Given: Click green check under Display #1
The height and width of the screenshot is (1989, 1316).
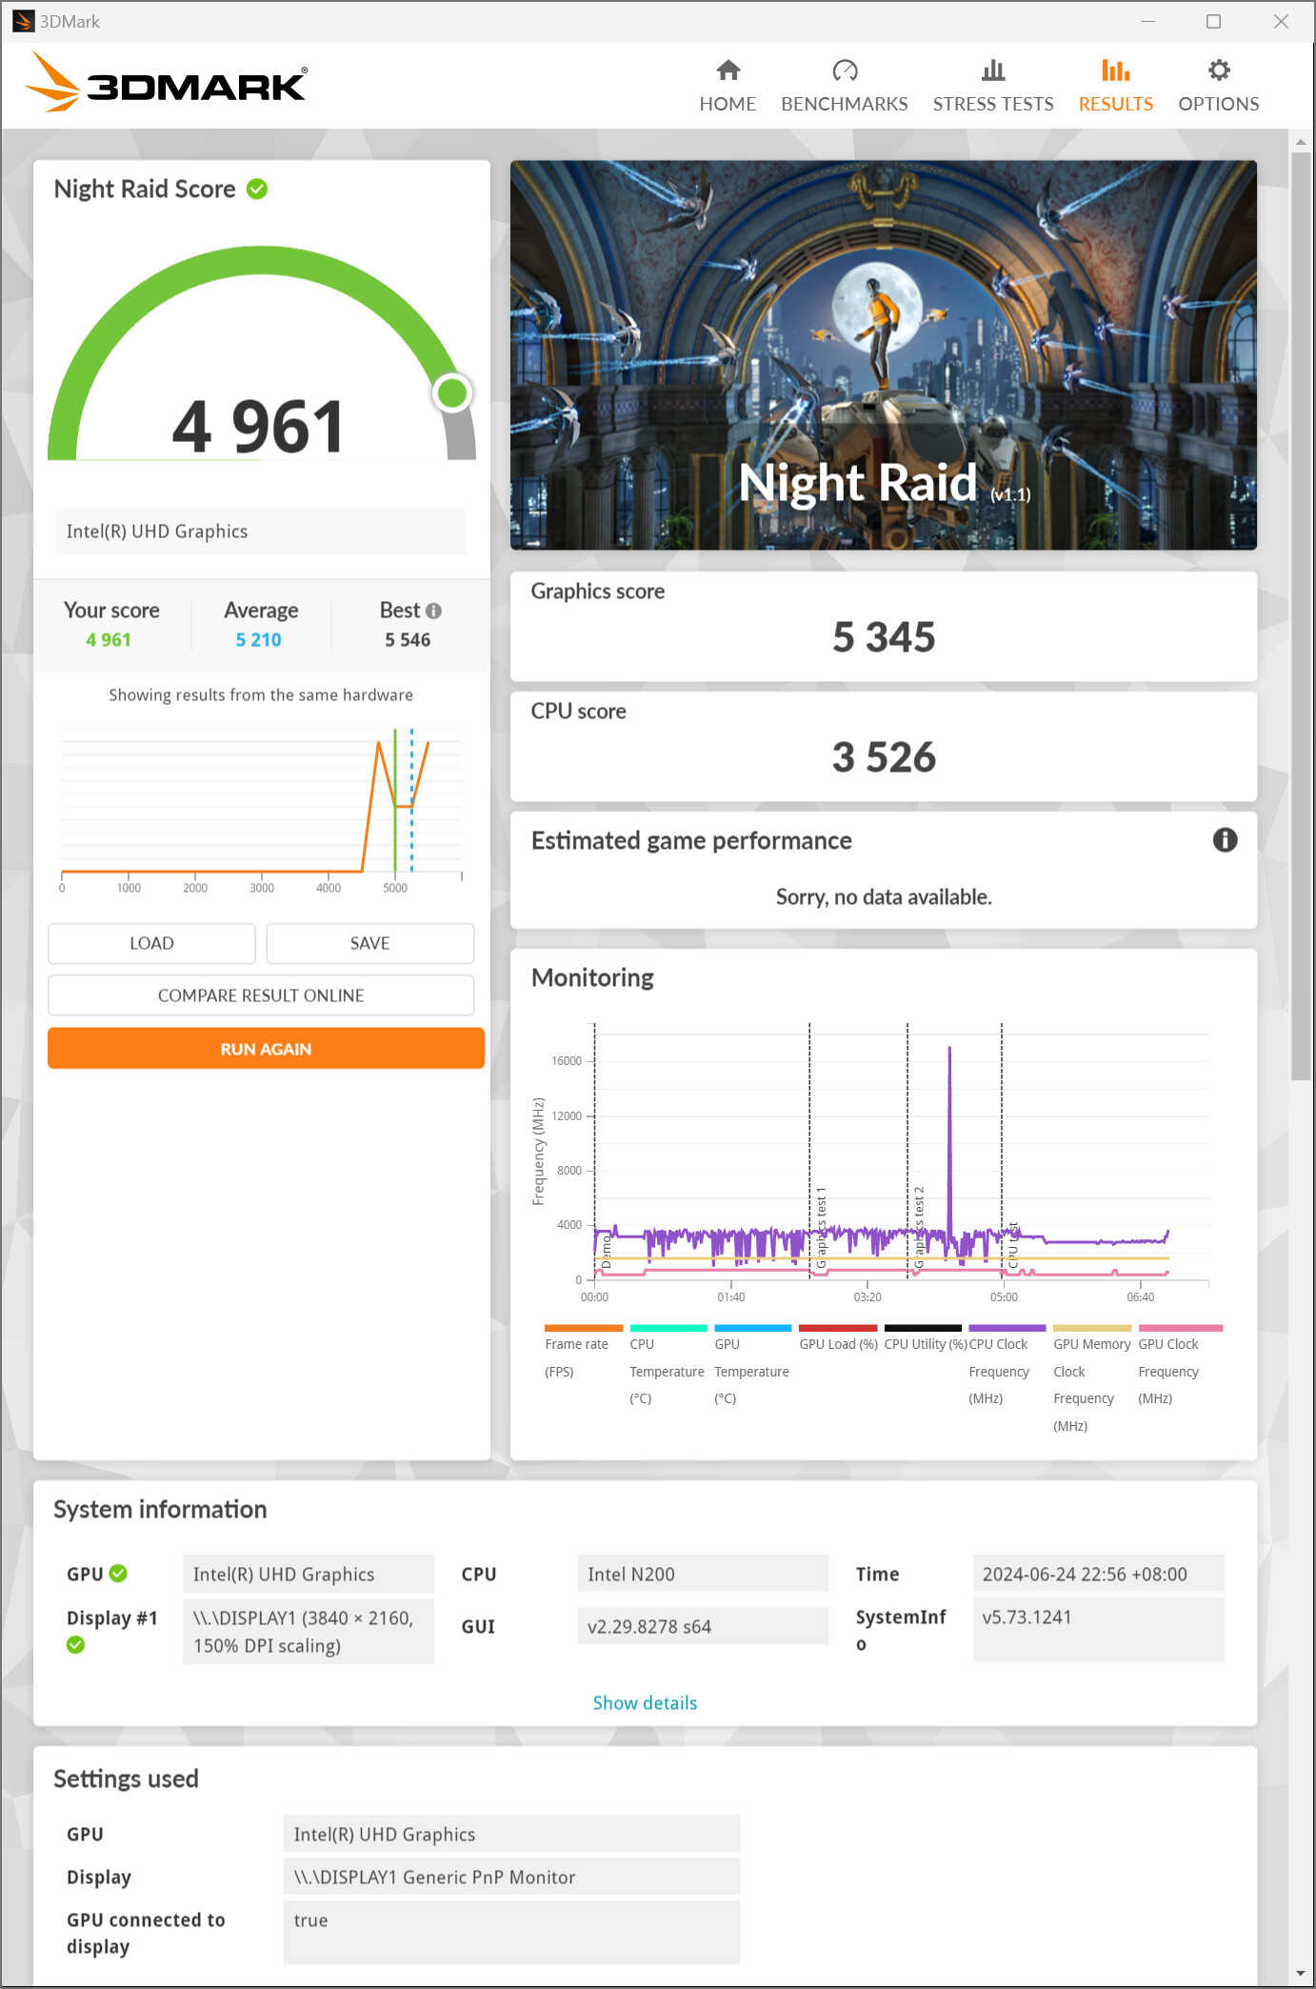Looking at the screenshot, I should coord(76,1644).
